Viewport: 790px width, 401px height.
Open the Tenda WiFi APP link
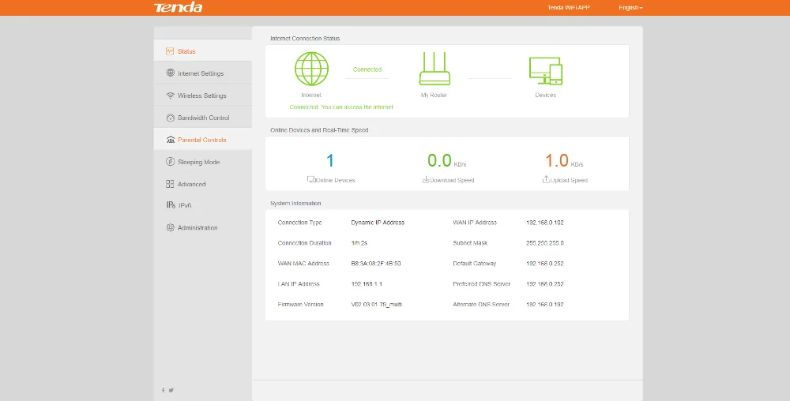point(568,8)
